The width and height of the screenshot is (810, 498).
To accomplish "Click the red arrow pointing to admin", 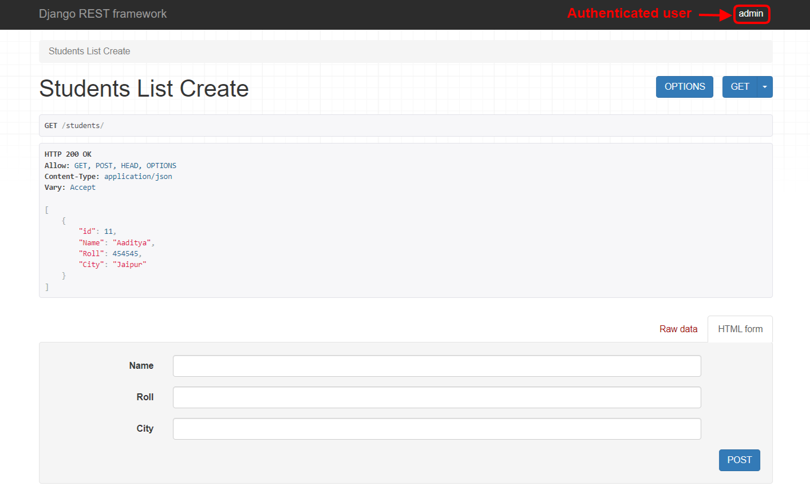I will (714, 15).
